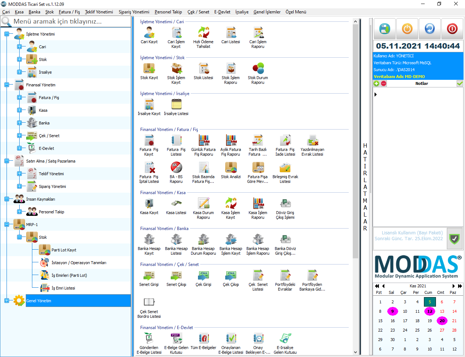Open Fatura Fiş Kayıt
Image resolution: width=465 pixels, height=357 pixels.
click(149, 145)
